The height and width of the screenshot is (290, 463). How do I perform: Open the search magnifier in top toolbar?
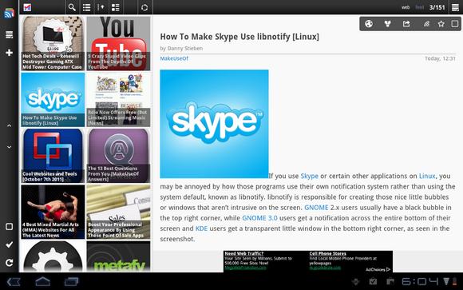tap(72, 7)
